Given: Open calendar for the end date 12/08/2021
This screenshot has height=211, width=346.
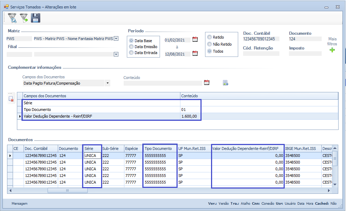Looking at the screenshot, I should pyautogui.click(x=195, y=53).
